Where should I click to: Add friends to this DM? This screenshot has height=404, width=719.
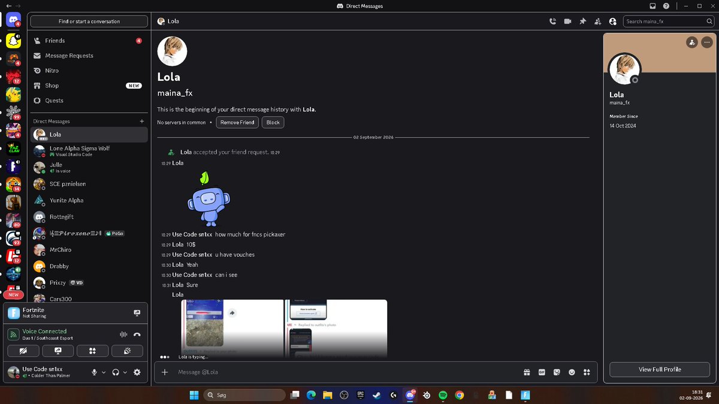click(597, 21)
